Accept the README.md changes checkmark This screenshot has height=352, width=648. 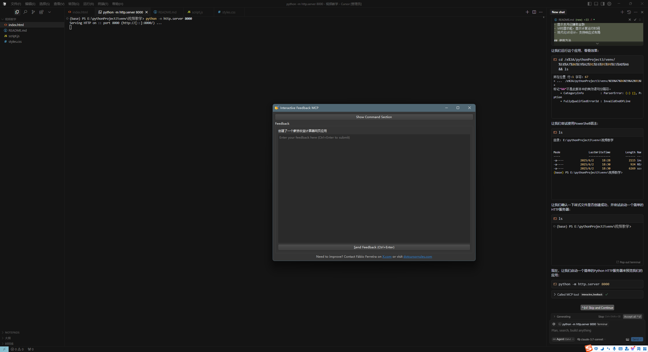[635, 19]
